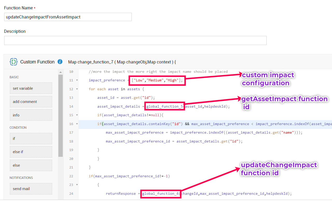Collapse the for-each loop at line 12
The image size is (332, 201).
(x=77, y=89)
